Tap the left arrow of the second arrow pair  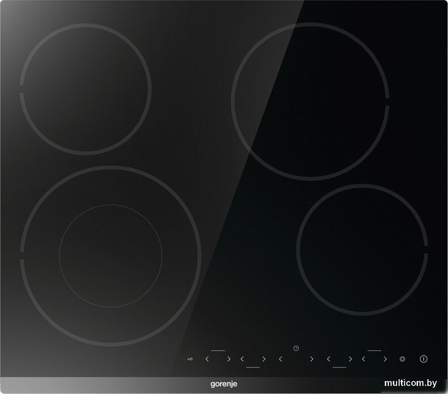(242, 359)
